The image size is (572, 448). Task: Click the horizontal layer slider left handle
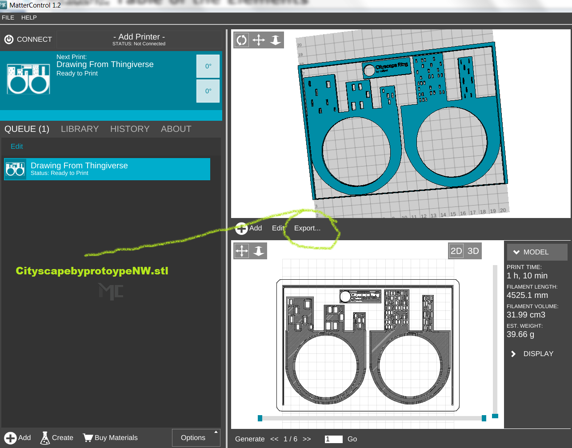click(260, 418)
